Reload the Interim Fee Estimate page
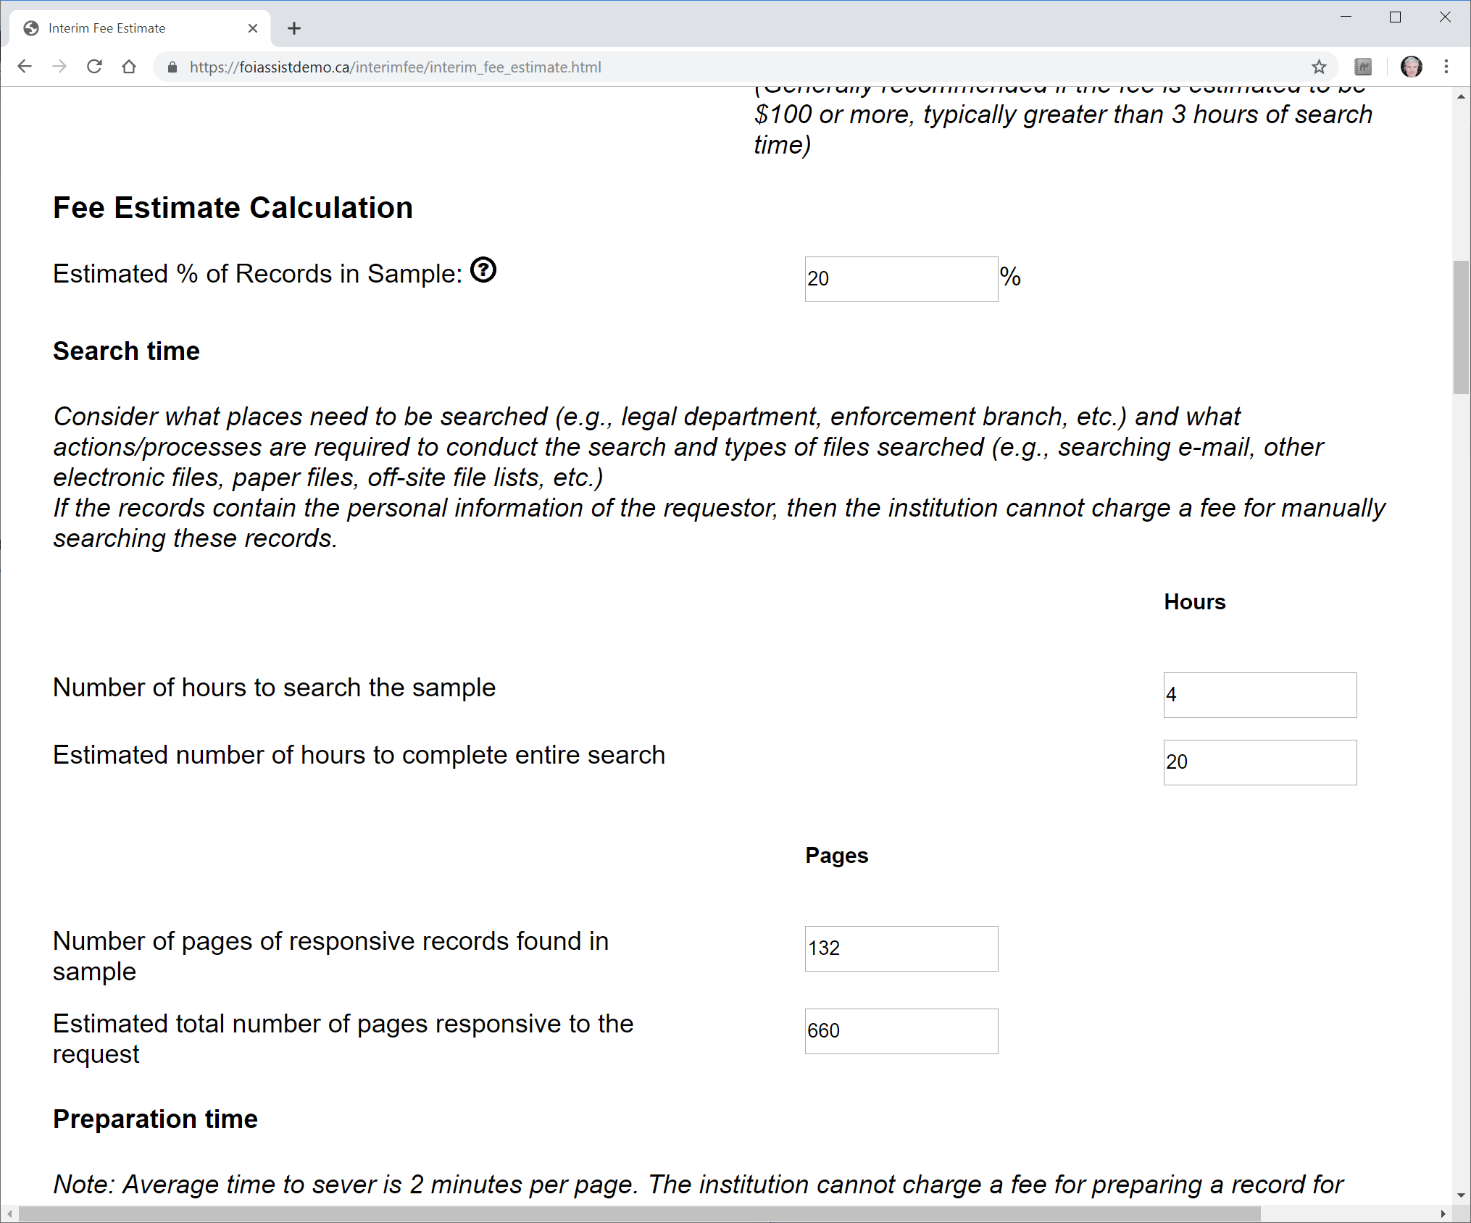Screen dimensions: 1471x1223 (x=94, y=67)
